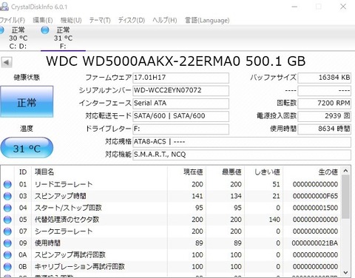Screen dimensions: 355x278
Task: Select the キャリブレーション再試行回数 attribute name
Action: (80, 267)
